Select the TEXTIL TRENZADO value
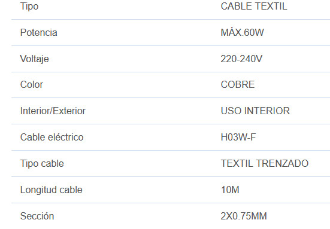This screenshot has height=229, width=330. click(265, 163)
